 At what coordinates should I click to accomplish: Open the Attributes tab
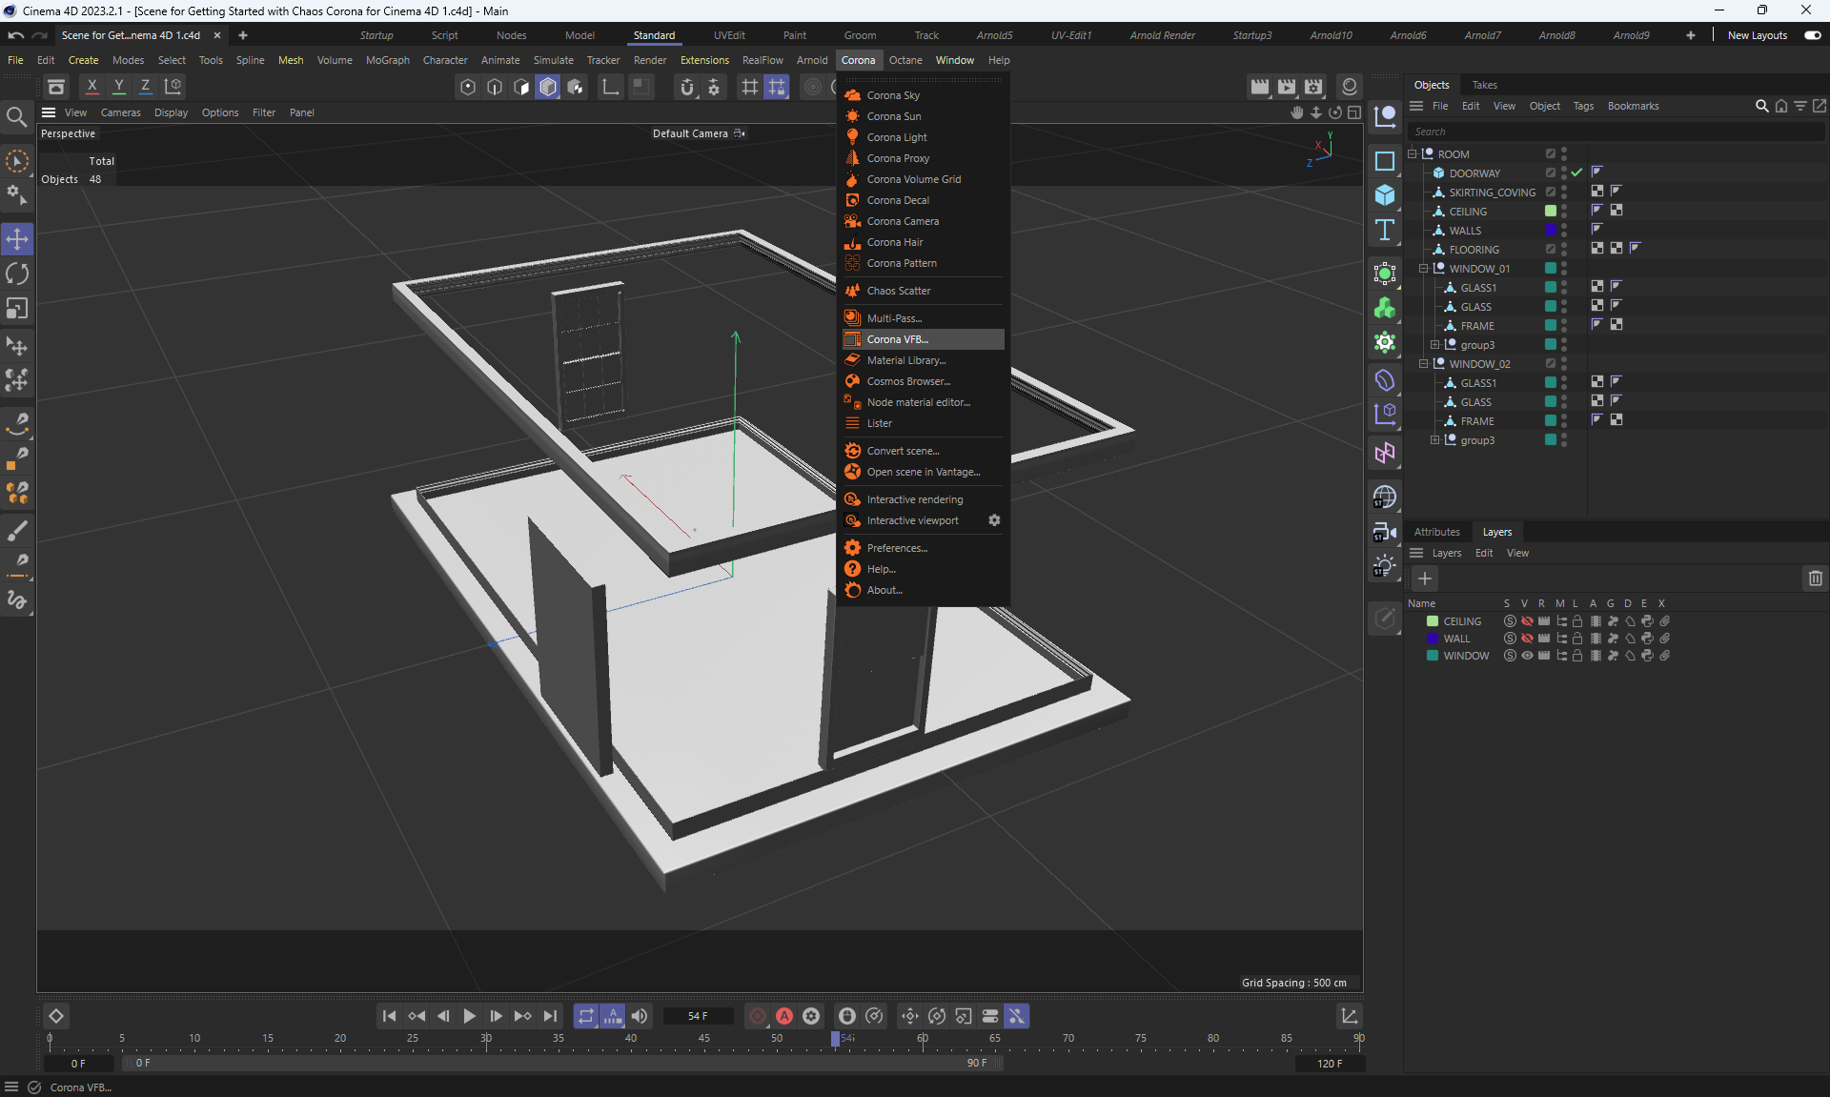[x=1436, y=532]
